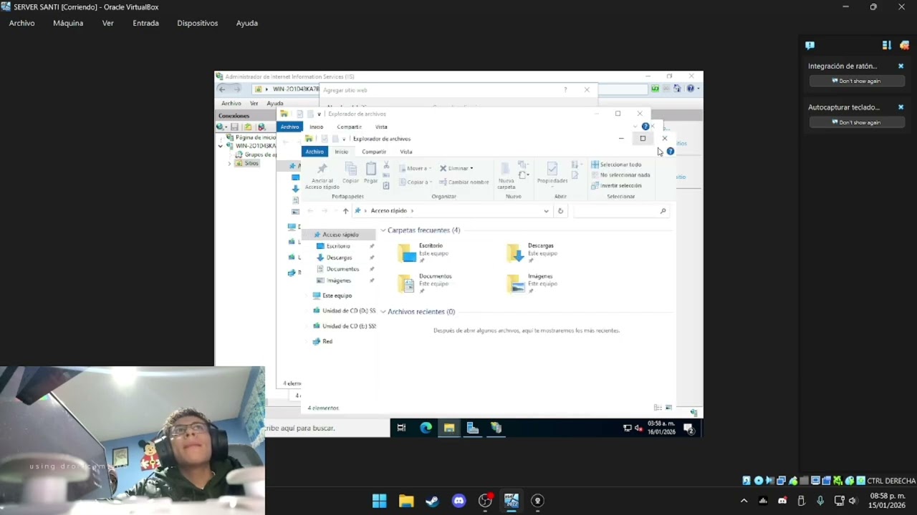Open IIS Manager on guest taskbar
This screenshot has width=917, height=515.
coord(496,428)
